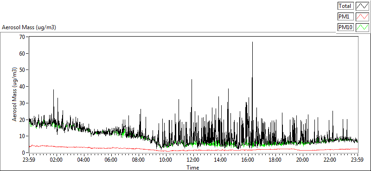Viewport: 371px width, 171px height.
Task: Click the 40 label on Y-axis scale
Action: (22, 86)
